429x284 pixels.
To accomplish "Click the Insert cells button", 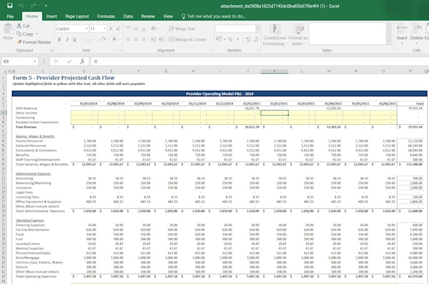I will coord(402,33).
